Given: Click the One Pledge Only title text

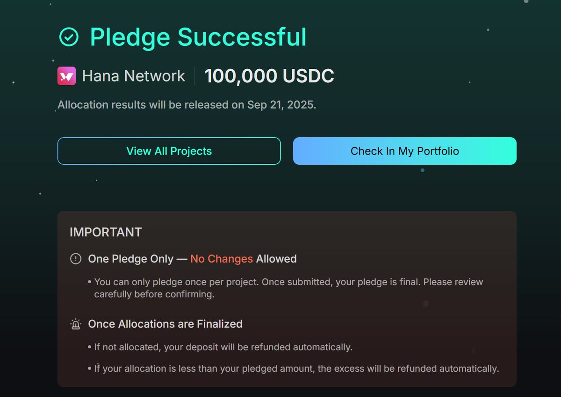Looking at the screenshot, I should [131, 258].
